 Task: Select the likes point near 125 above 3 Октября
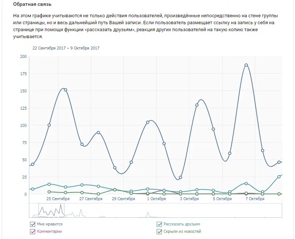(x=197, y=105)
